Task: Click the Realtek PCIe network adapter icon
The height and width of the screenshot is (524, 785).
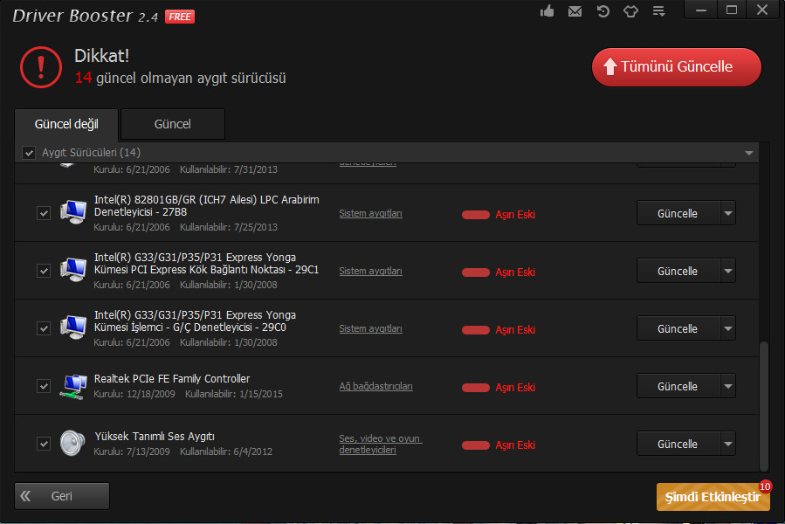Action: pos(73,386)
